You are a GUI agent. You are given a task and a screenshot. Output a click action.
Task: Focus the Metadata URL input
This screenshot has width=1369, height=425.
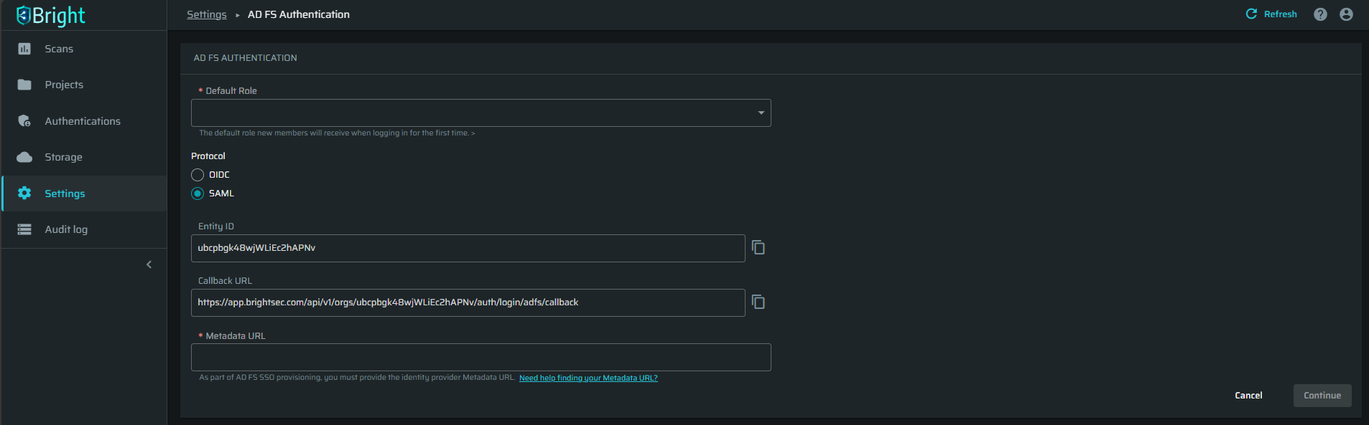pyautogui.click(x=481, y=357)
